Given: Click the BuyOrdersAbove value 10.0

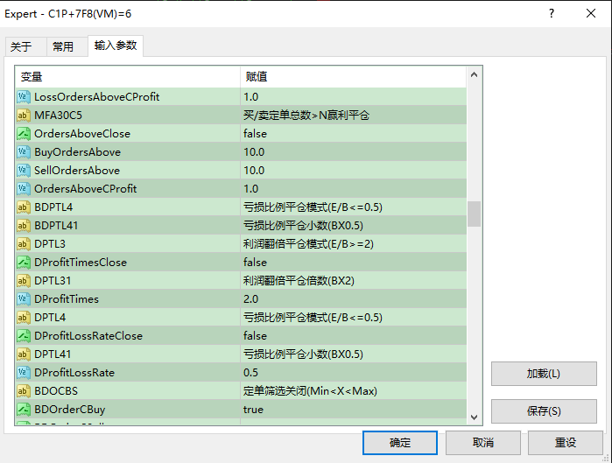Looking at the screenshot, I should (254, 151).
